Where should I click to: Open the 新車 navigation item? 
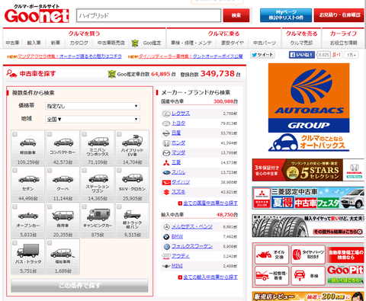tap(55, 43)
